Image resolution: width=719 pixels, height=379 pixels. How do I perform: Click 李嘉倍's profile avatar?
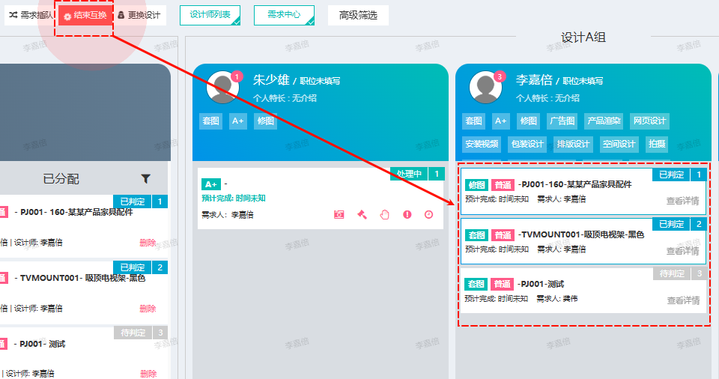(485, 88)
